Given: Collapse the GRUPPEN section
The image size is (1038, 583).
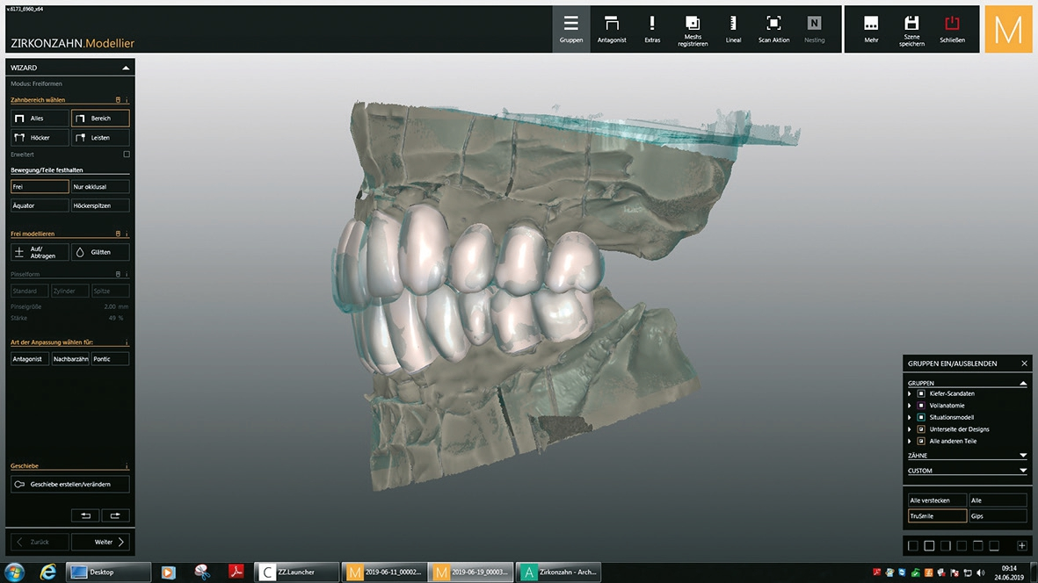Looking at the screenshot, I should [x=1023, y=384].
